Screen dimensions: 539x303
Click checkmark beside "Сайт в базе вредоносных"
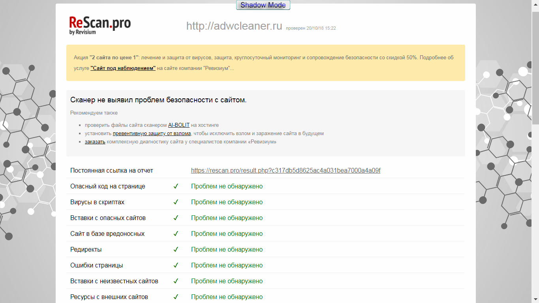point(176,233)
